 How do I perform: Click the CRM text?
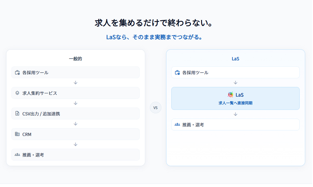click(27, 134)
